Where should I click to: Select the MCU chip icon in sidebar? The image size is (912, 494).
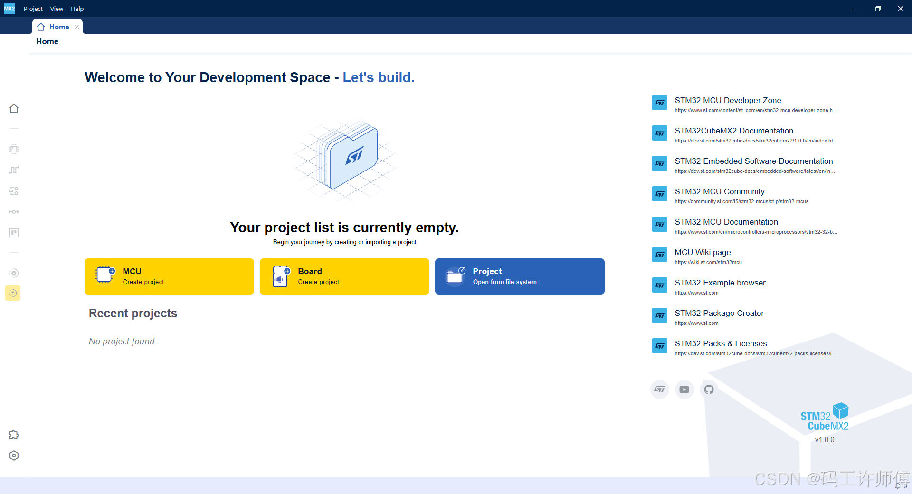point(14,149)
